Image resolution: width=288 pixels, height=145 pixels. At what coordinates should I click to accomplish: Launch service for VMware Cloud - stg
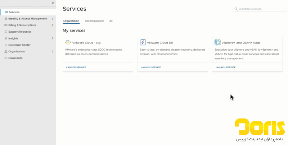76,67
